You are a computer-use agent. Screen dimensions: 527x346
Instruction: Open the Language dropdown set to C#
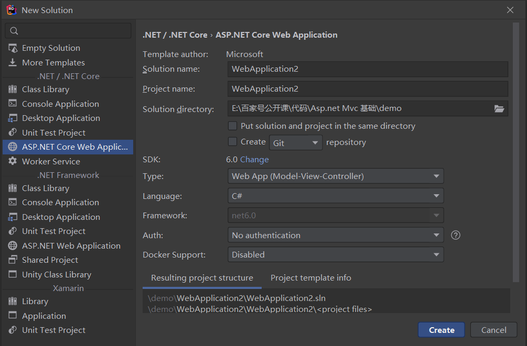(x=336, y=196)
